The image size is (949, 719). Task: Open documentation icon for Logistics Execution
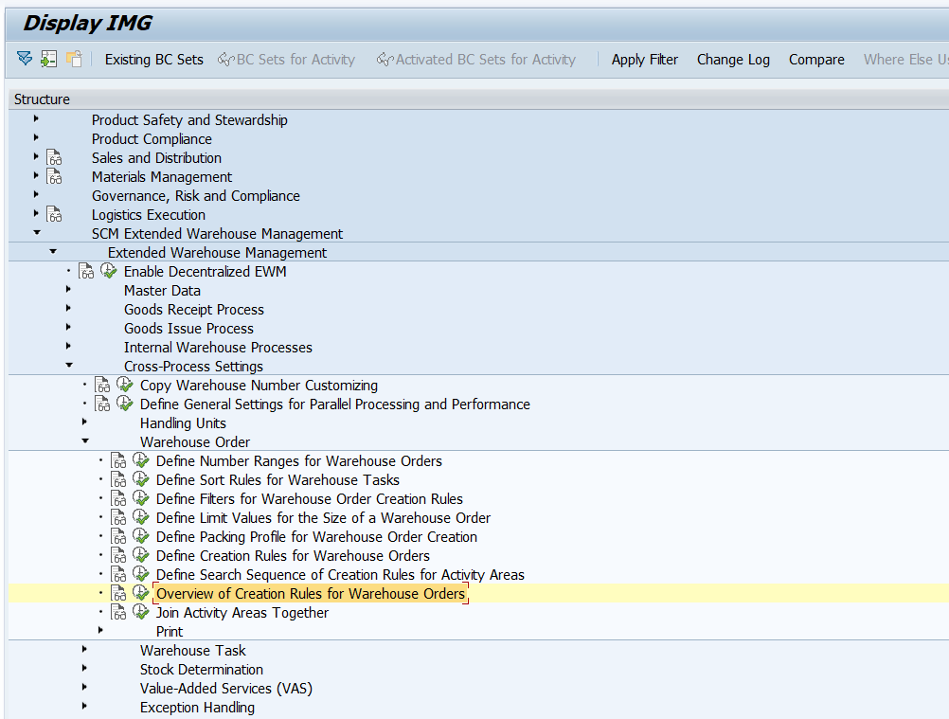(54, 215)
